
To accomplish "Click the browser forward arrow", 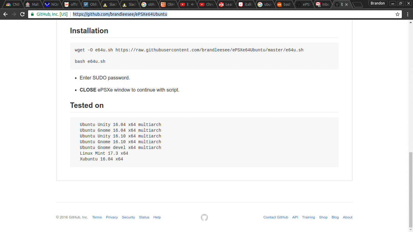I will point(14,14).
